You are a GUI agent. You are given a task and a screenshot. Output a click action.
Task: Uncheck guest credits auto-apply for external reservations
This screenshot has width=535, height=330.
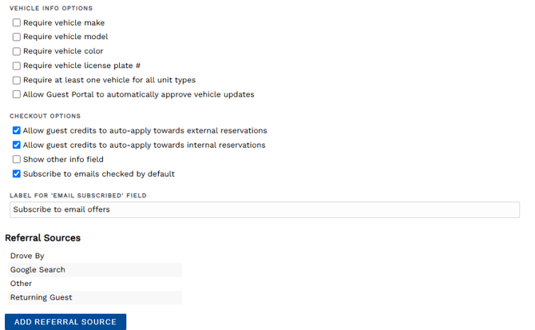click(x=17, y=130)
